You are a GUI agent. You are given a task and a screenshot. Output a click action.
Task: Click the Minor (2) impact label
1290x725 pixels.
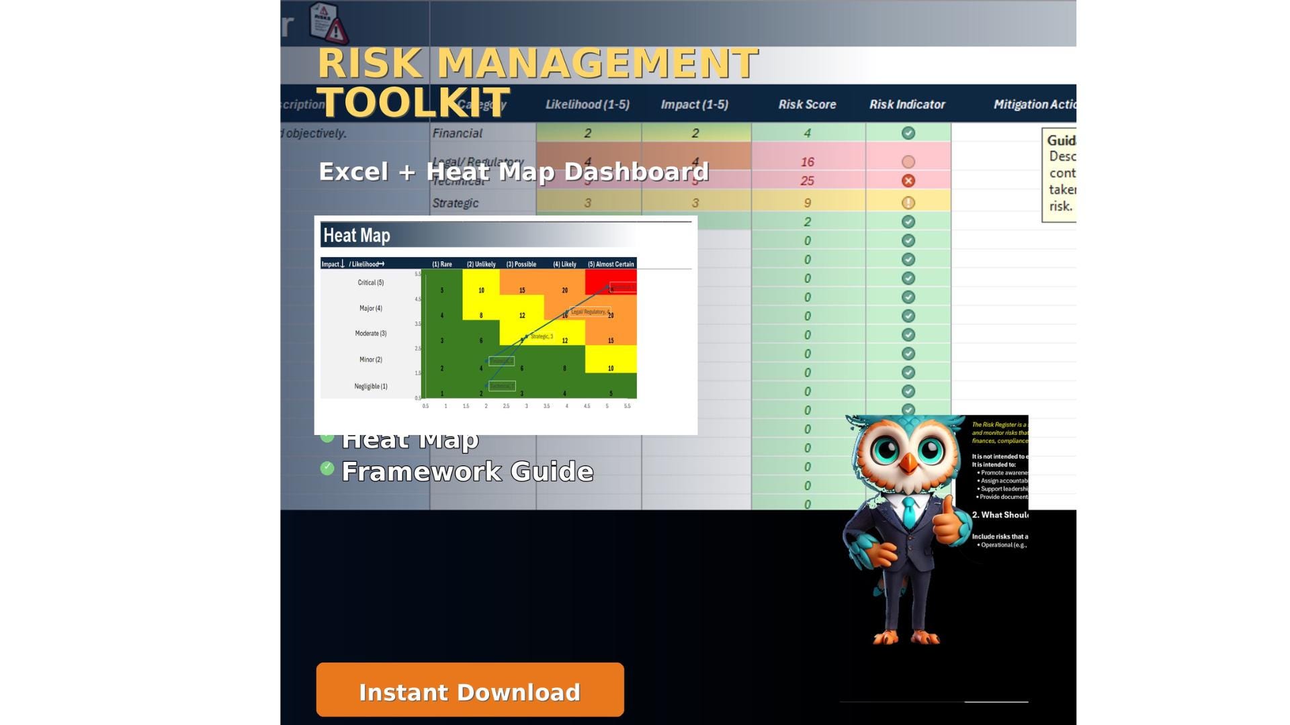371,360
